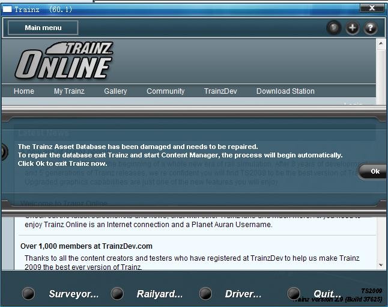Click the round bullet beside Railyard
388x307 pixels.
click(117, 294)
